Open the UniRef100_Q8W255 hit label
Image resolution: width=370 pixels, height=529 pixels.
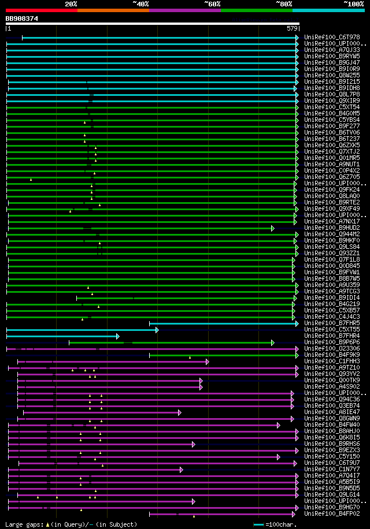coord(332,75)
